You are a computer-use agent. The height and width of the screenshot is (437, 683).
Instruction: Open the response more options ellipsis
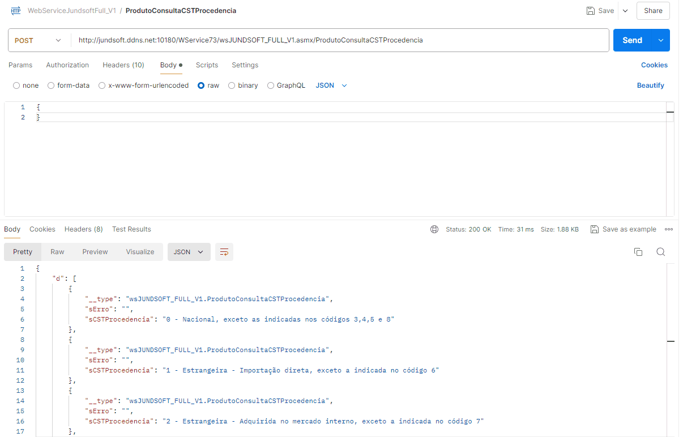click(668, 229)
